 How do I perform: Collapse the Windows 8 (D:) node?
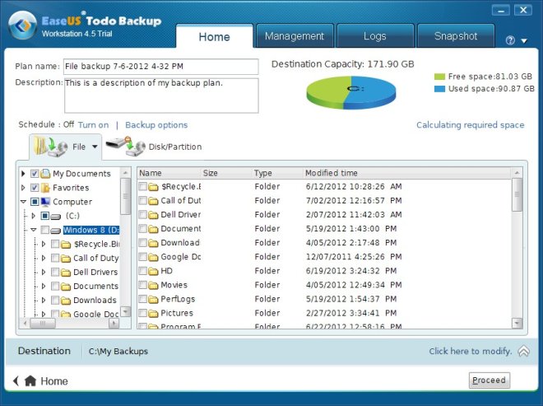pyautogui.click(x=33, y=230)
